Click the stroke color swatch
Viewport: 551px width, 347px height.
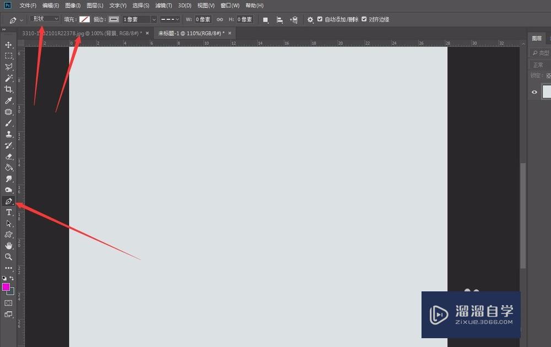[x=114, y=20]
